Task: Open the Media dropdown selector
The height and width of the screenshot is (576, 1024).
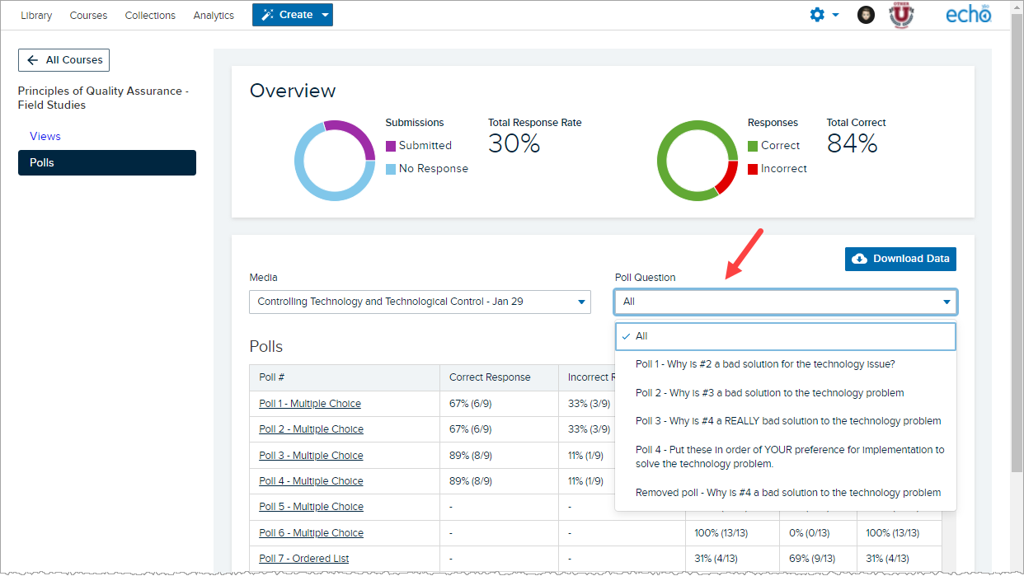Action: click(x=420, y=302)
